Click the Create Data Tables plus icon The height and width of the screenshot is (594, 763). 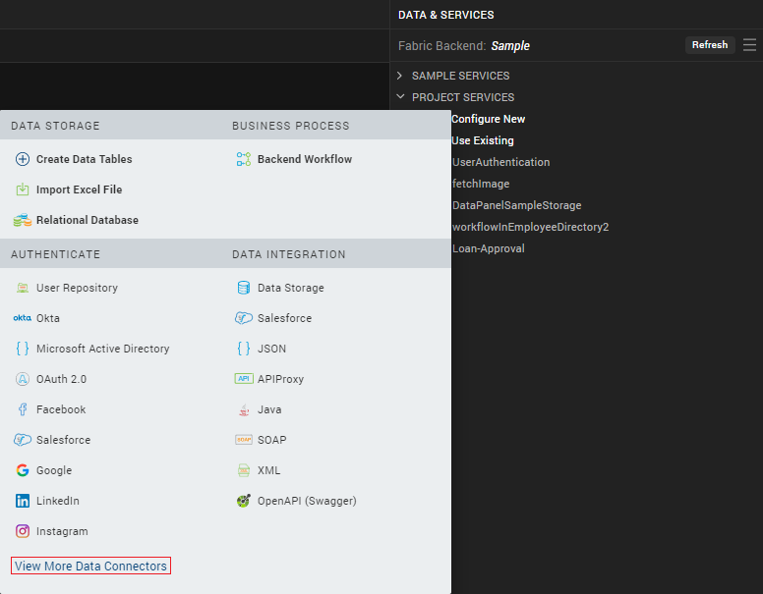(x=23, y=159)
